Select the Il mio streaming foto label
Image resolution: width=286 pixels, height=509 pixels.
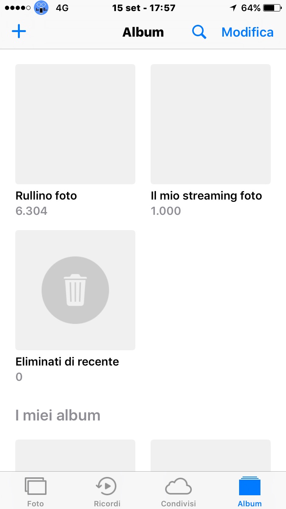tap(206, 196)
